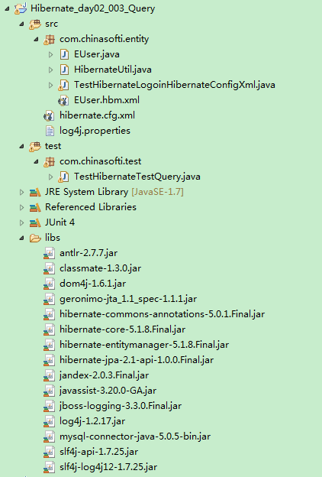Select hibernate-entitymanager-5.1.8.Final.jar label
This screenshot has height=477, width=322.
tap(144, 345)
